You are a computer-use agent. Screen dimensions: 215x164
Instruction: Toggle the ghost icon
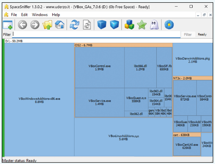coord(154,25)
